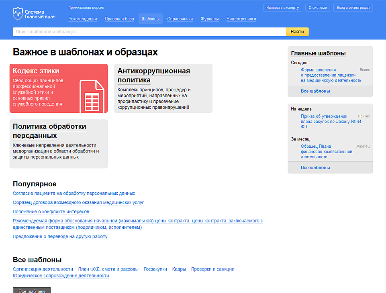Click the dark Все шаблоны button at bottom
Viewport: 386px width, 293px height.
tap(32, 291)
